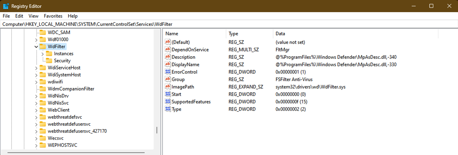Click the DependOnService value icon
458x155 pixels.
coord(168,49)
